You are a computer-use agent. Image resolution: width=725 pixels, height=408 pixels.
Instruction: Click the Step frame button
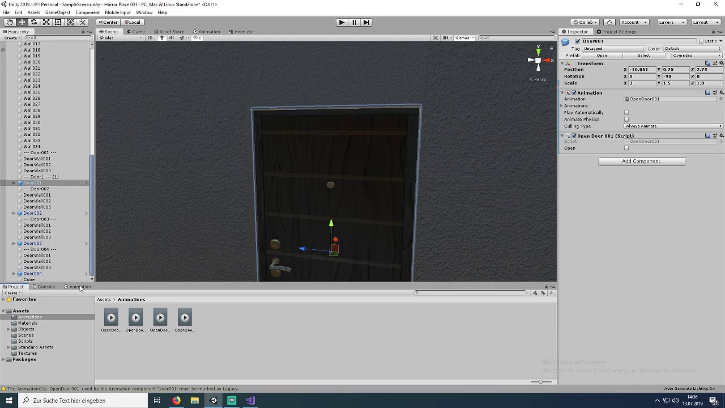(366, 22)
